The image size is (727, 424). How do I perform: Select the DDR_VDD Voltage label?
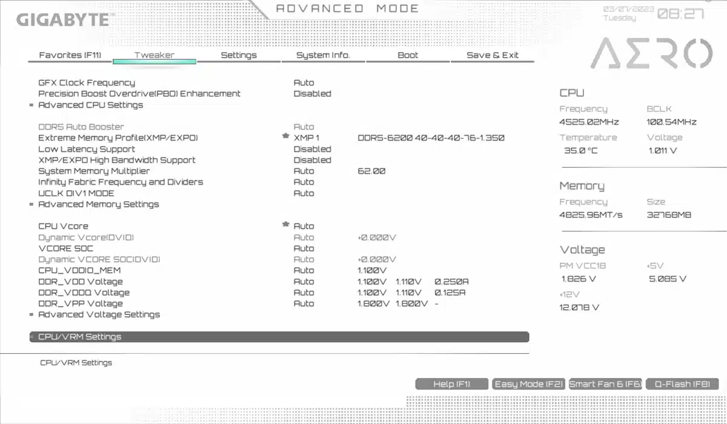click(81, 281)
